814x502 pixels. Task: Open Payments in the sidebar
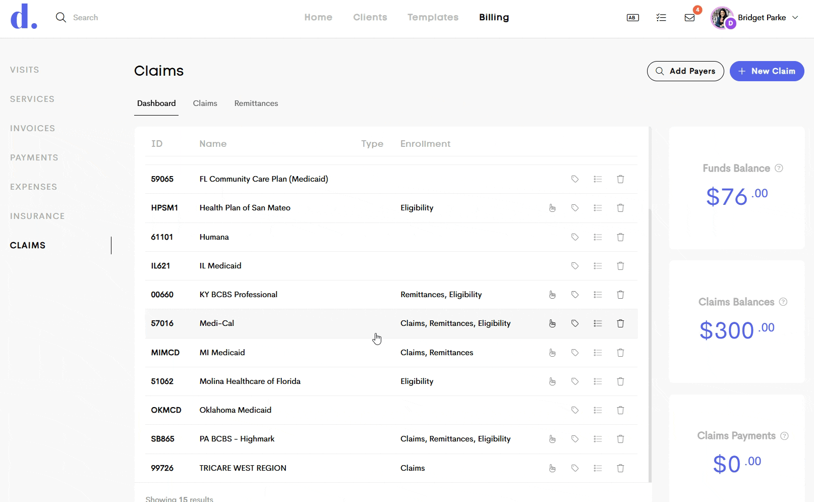34,157
